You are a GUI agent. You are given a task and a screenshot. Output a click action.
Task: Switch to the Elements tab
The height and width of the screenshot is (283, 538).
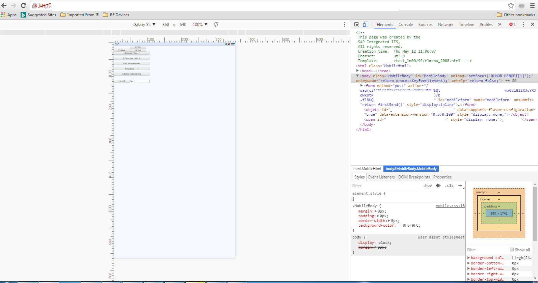pos(385,25)
